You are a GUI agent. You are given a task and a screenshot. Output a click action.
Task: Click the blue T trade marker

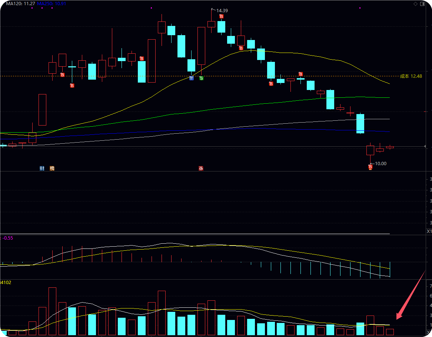coord(192,78)
